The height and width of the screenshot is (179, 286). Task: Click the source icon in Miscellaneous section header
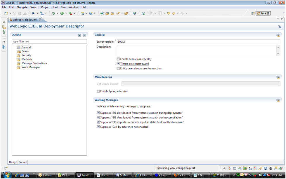pos(278,78)
